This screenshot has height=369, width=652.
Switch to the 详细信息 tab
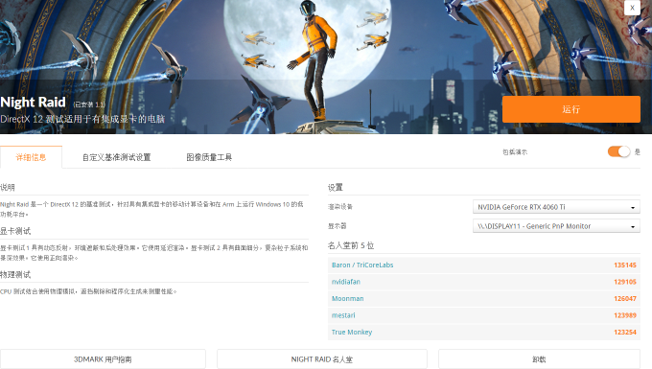tap(32, 157)
